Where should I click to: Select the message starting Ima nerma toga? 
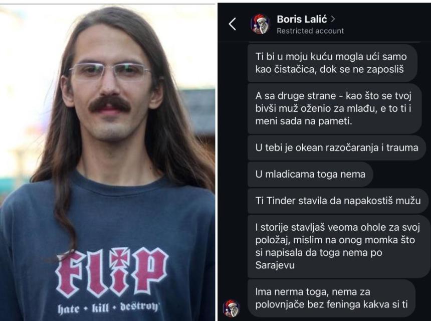click(331, 298)
